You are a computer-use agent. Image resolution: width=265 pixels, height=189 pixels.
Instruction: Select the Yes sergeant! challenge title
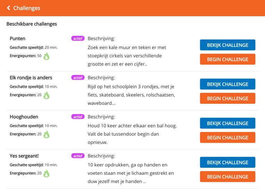(24, 156)
